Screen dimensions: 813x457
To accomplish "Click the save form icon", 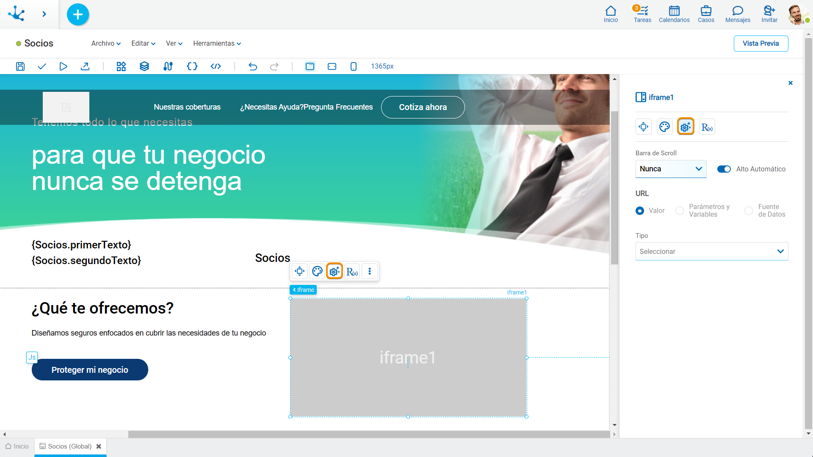I will [x=20, y=66].
